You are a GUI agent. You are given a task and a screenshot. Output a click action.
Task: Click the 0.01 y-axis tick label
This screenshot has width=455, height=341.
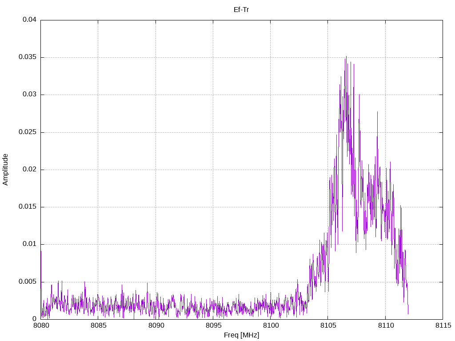tap(30, 244)
